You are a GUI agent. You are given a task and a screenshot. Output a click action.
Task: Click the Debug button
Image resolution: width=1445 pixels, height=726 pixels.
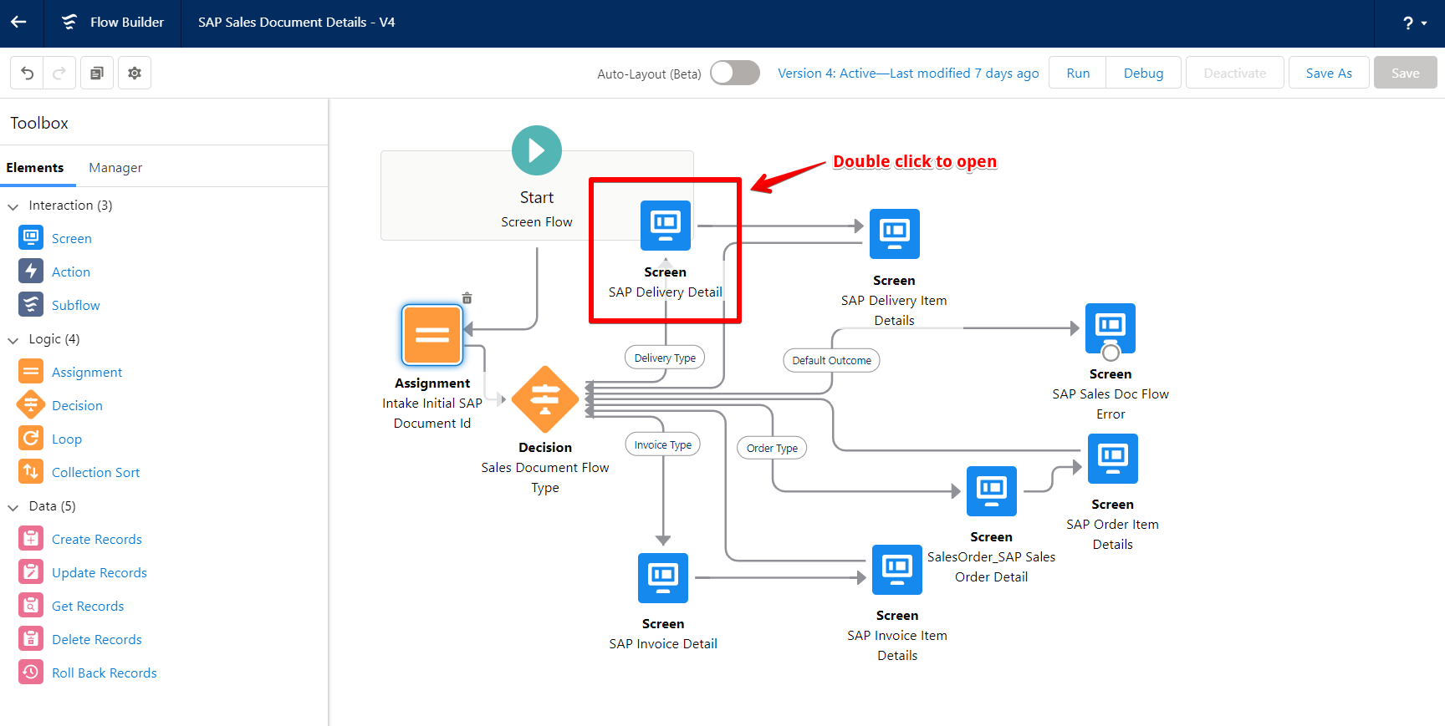1143,73
